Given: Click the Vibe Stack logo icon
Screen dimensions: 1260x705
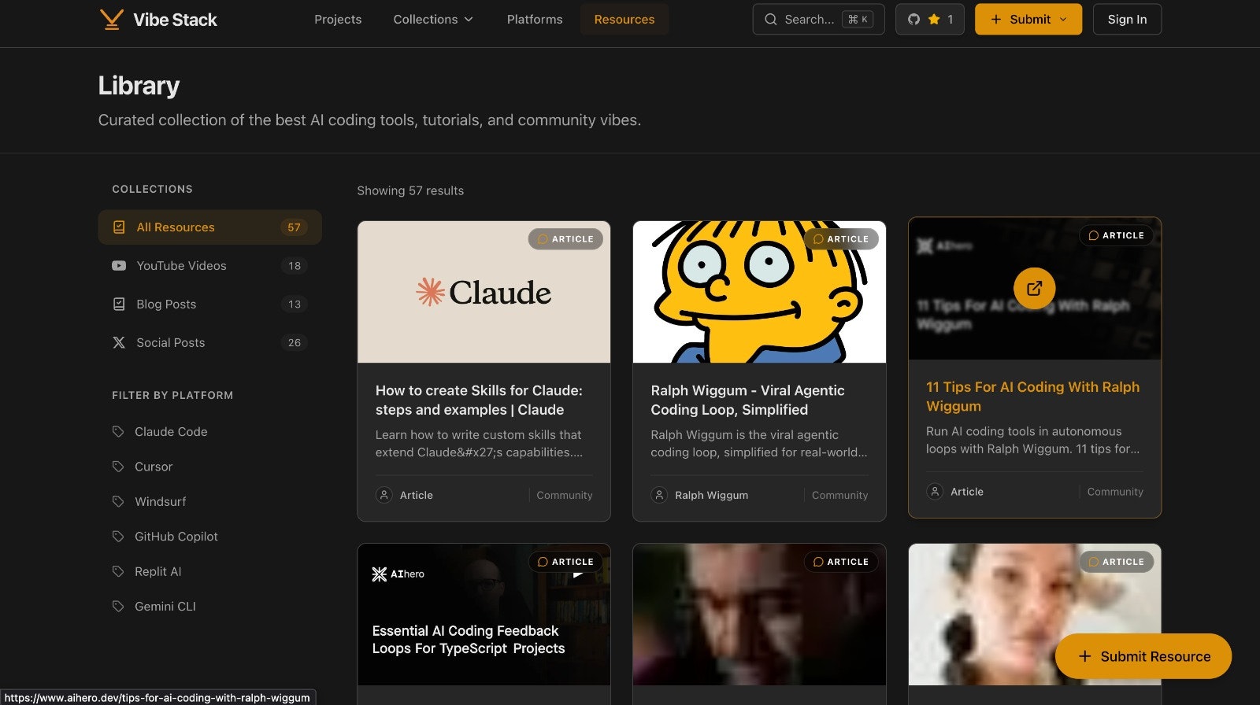Looking at the screenshot, I should [111, 20].
